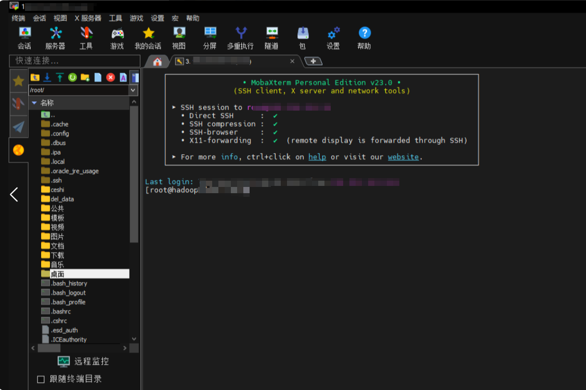Collapse the 名称 column header triangle
This screenshot has height=390, width=586.
point(34,103)
